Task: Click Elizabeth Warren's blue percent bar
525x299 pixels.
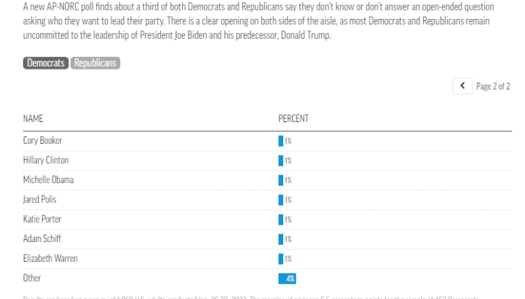Action: click(280, 259)
